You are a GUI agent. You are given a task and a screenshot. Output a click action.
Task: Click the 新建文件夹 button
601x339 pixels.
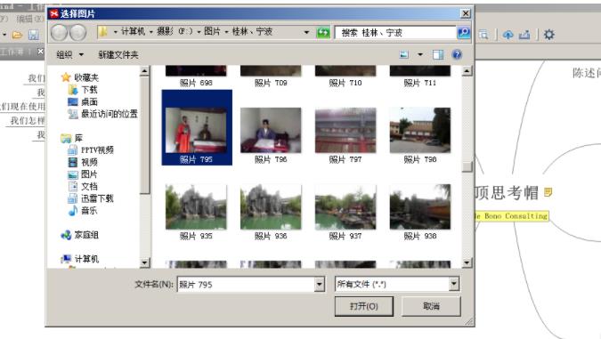[x=118, y=55]
